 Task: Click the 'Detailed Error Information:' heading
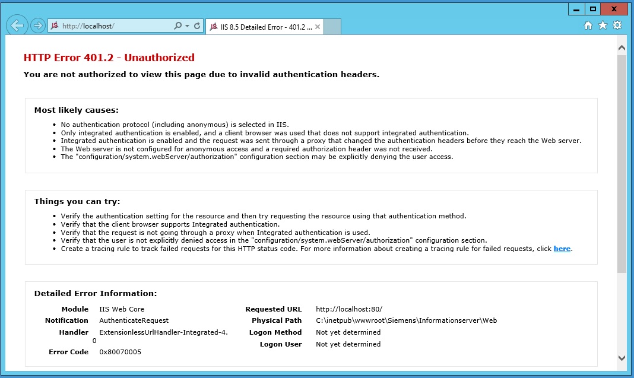(x=96, y=293)
